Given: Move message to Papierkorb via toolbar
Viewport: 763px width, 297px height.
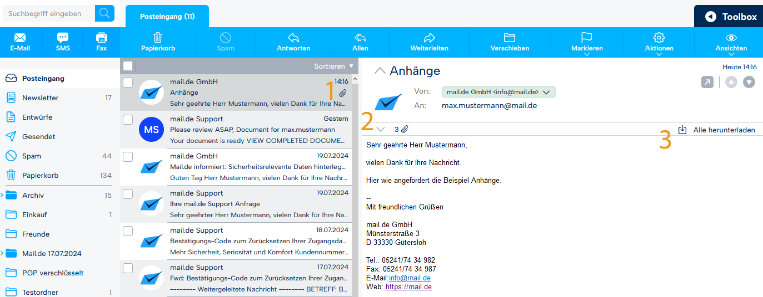Looking at the screenshot, I should (158, 42).
